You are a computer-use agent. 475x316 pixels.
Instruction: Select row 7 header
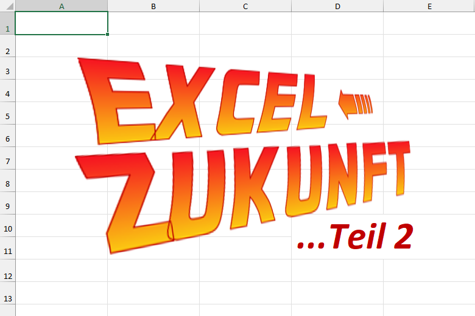click(x=7, y=158)
